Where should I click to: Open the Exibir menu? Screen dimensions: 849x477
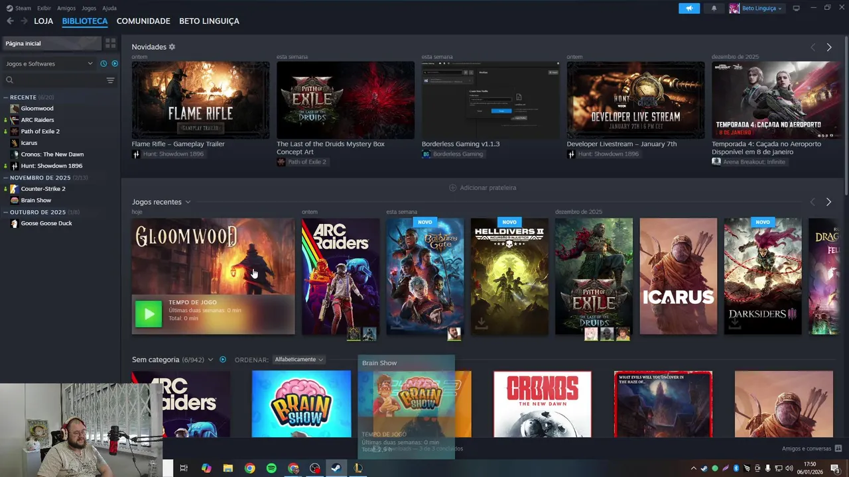44,8
